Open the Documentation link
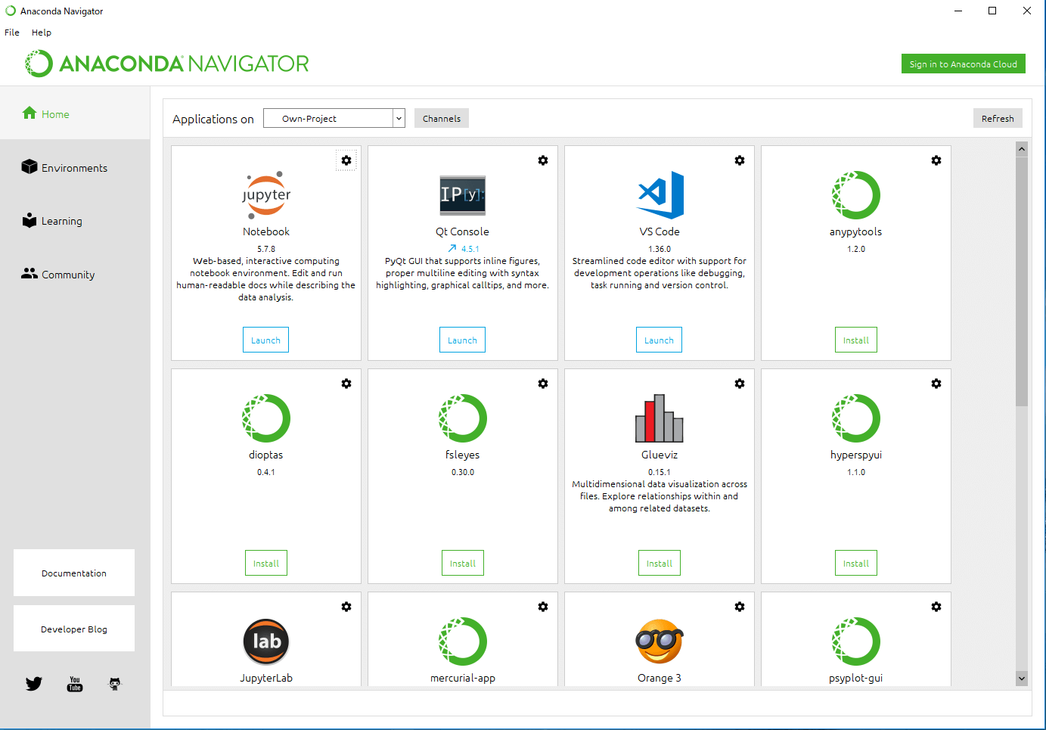1046x730 pixels. pos(74,573)
